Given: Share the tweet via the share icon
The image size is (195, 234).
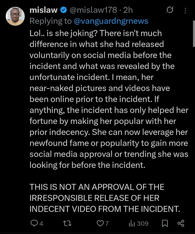Looking at the screenshot, I should coord(181,223).
